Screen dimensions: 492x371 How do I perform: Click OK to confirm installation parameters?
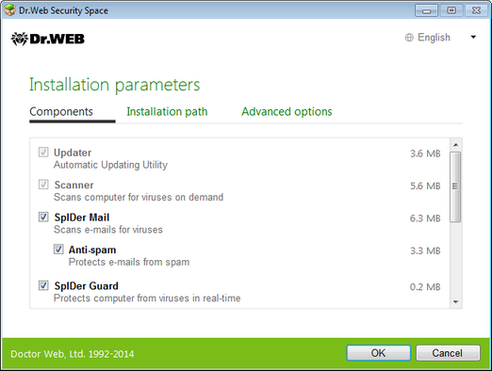coord(379,353)
